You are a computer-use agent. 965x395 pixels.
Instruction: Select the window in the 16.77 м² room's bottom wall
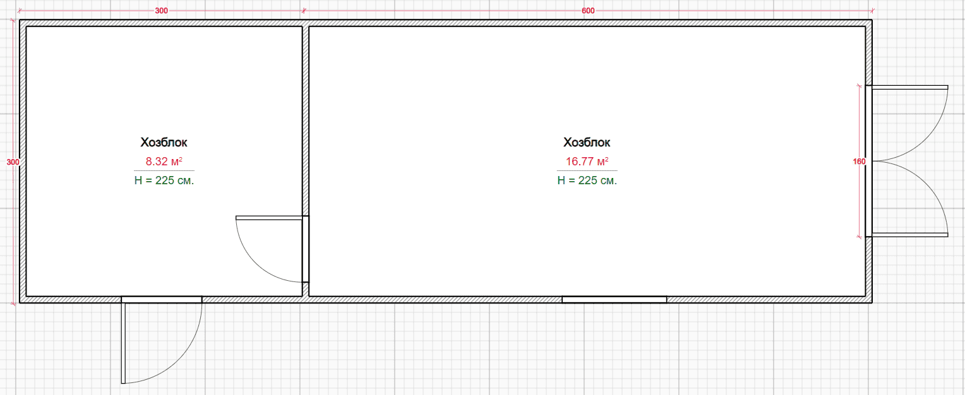(x=614, y=300)
